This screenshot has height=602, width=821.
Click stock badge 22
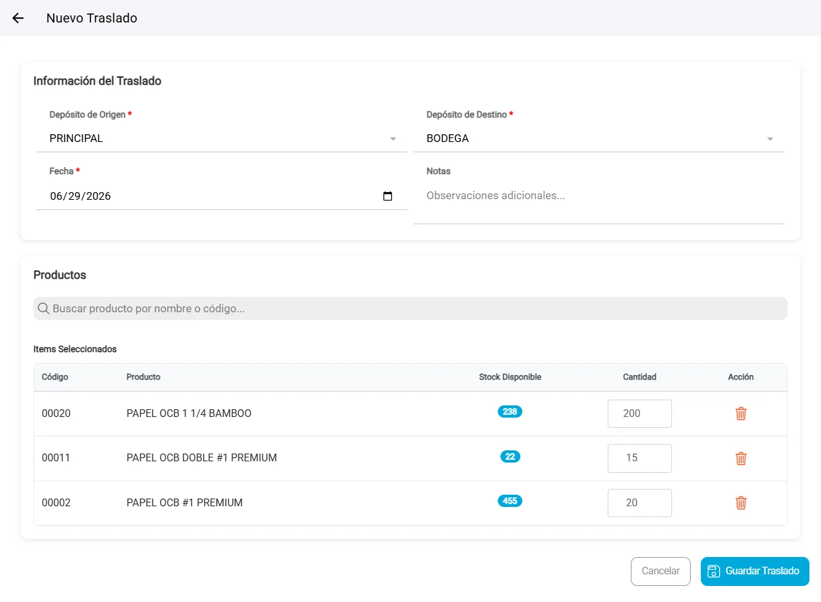coord(510,457)
